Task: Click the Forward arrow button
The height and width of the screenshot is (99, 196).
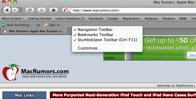Action: (15, 10)
